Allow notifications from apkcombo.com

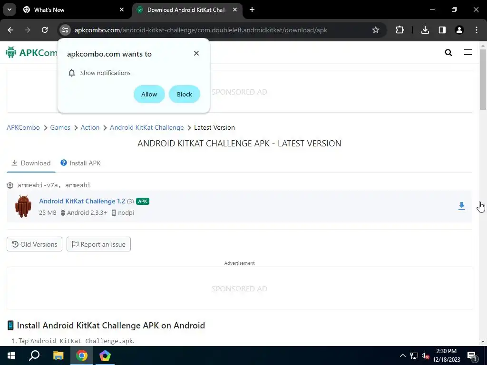pyautogui.click(x=149, y=94)
